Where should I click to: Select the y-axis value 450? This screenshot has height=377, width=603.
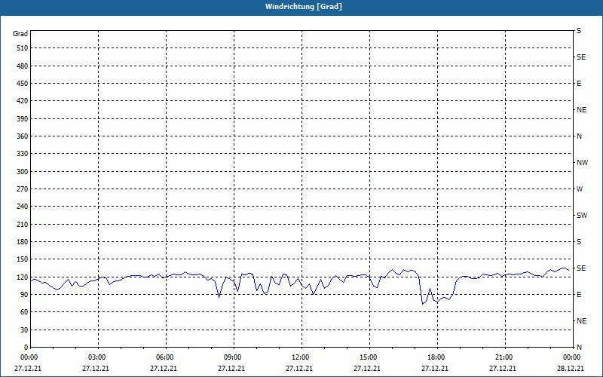tap(23, 84)
